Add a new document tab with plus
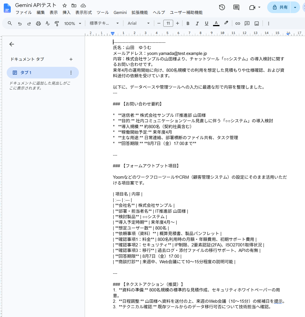305x317 pixels. click(x=71, y=59)
